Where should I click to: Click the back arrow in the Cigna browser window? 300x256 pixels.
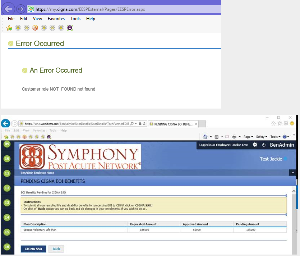coord(9,9)
